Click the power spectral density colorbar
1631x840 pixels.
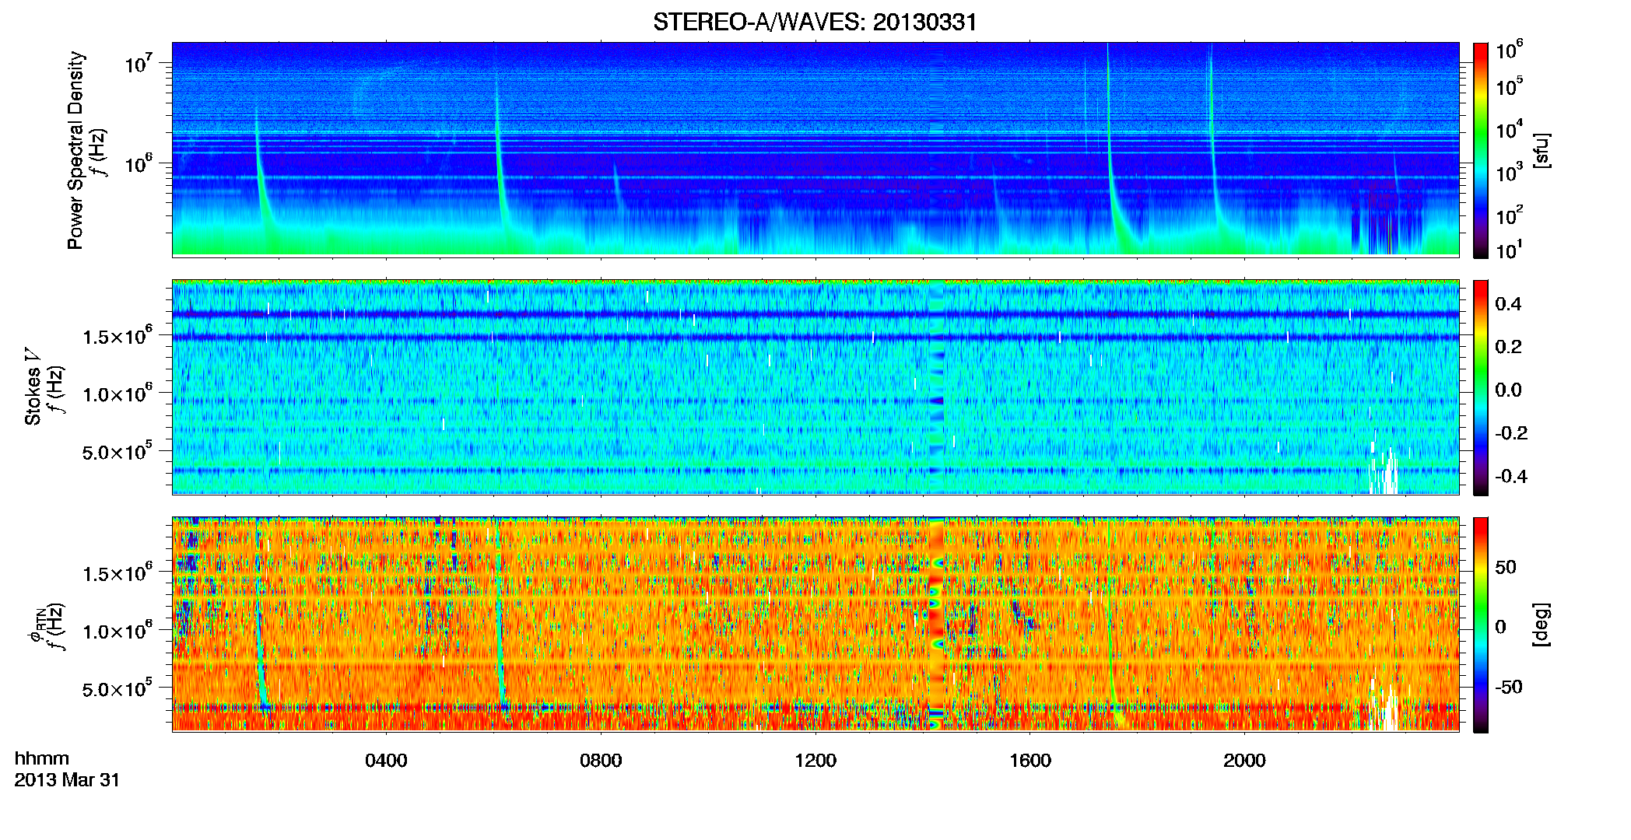coord(1481,150)
